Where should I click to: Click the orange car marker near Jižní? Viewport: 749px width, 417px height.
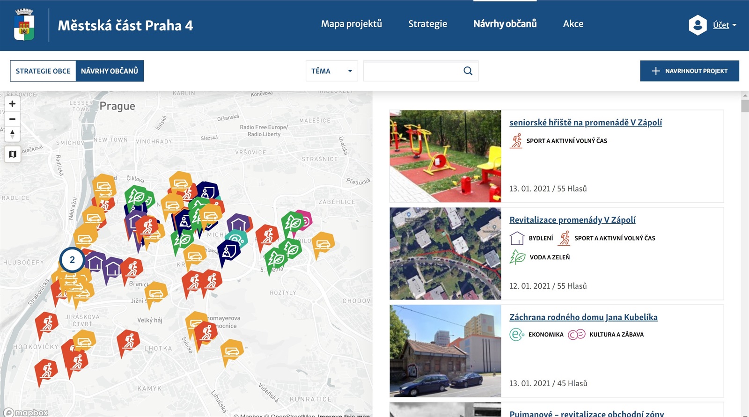[x=156, y=294]
